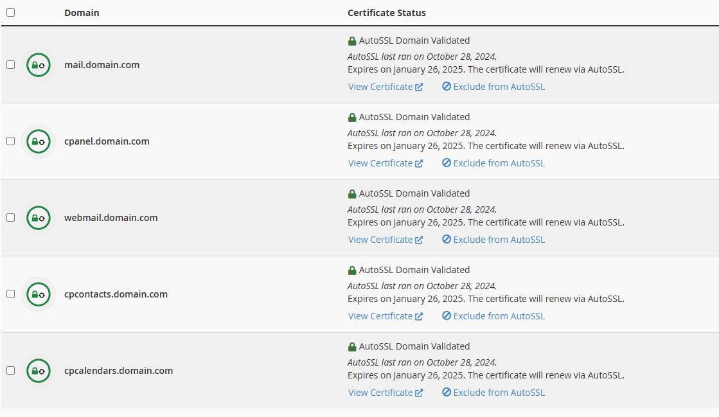Click the green lock icon for webmail.domain.com
The height and width of the screenshot is (417, 719).
point(39,218)
